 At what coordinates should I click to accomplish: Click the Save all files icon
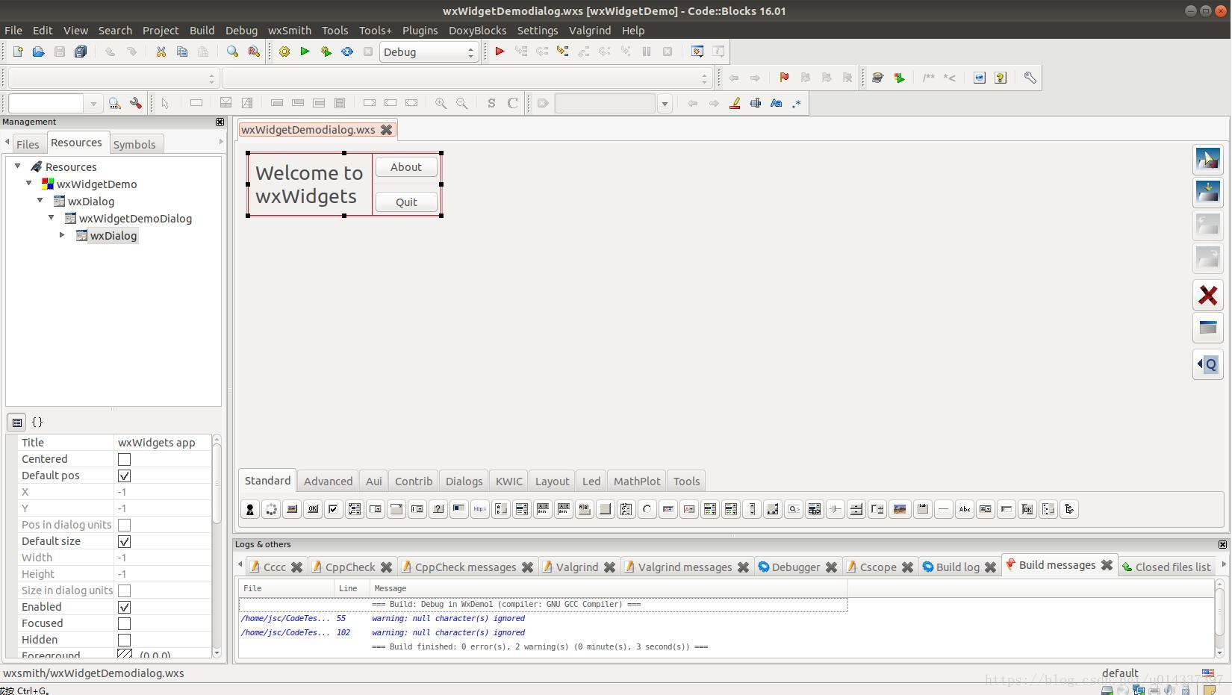81,52
